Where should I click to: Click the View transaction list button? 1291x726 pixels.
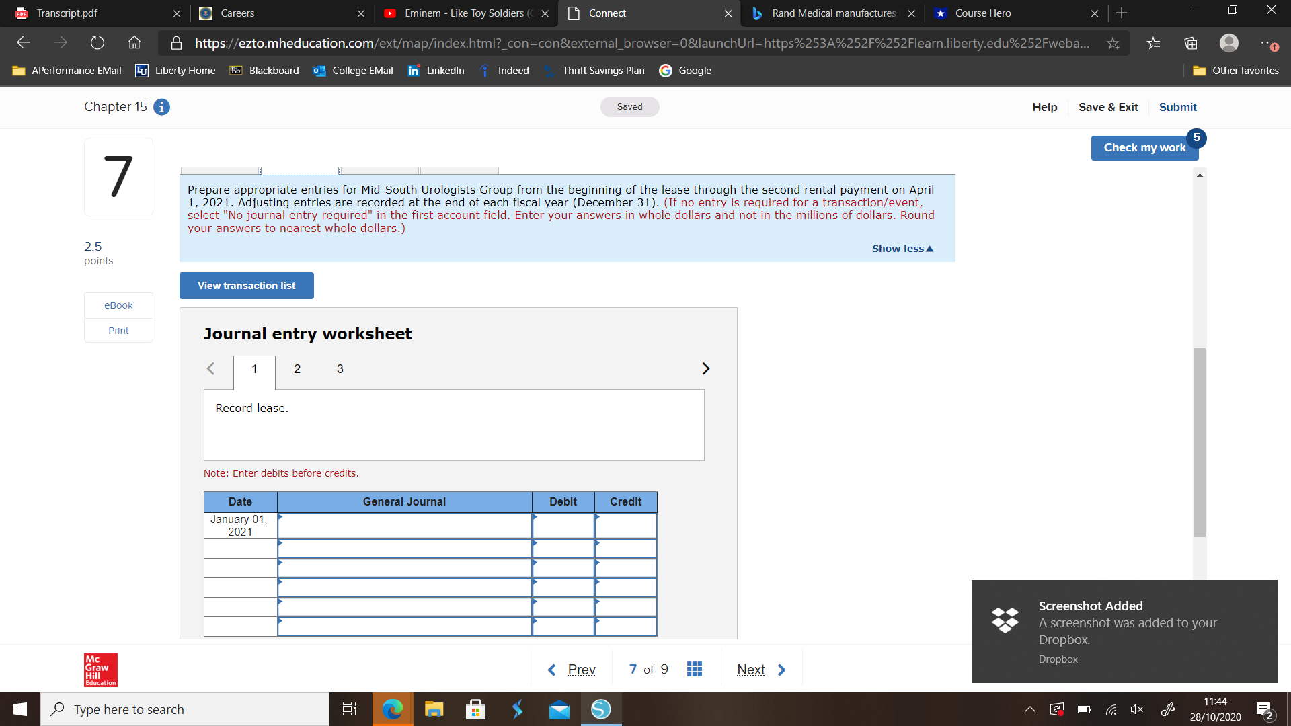point(246,286)
